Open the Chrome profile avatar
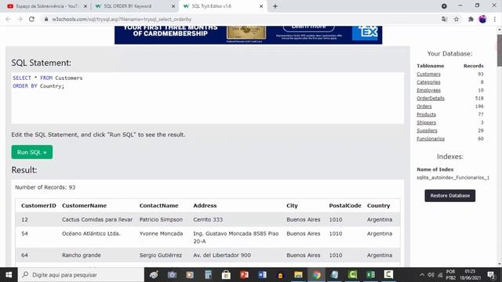This screenshot has width=502, height=282. click(482, 19)
